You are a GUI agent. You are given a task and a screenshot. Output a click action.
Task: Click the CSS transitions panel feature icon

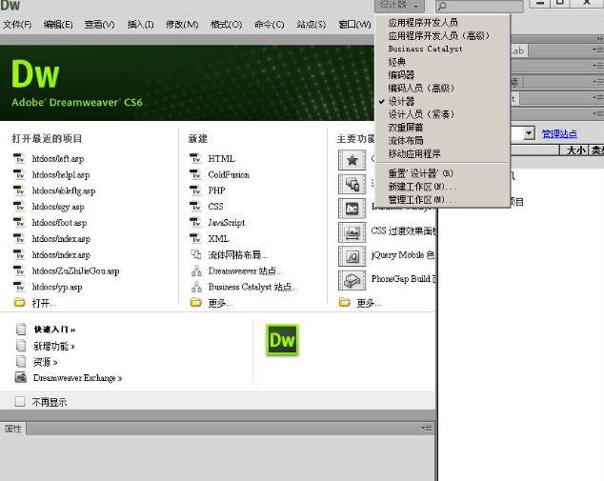352,232
